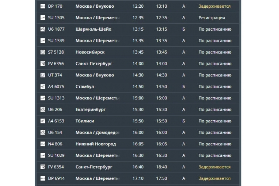279x186 pixels.
Task: Click Задерживается status of flight FV 6354
Action: (x=214, y=167)
